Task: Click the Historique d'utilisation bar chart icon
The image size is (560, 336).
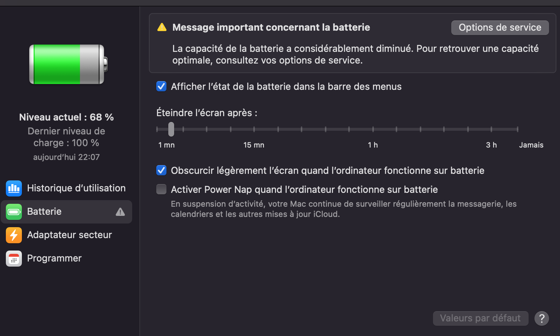Action: point(14,188)
